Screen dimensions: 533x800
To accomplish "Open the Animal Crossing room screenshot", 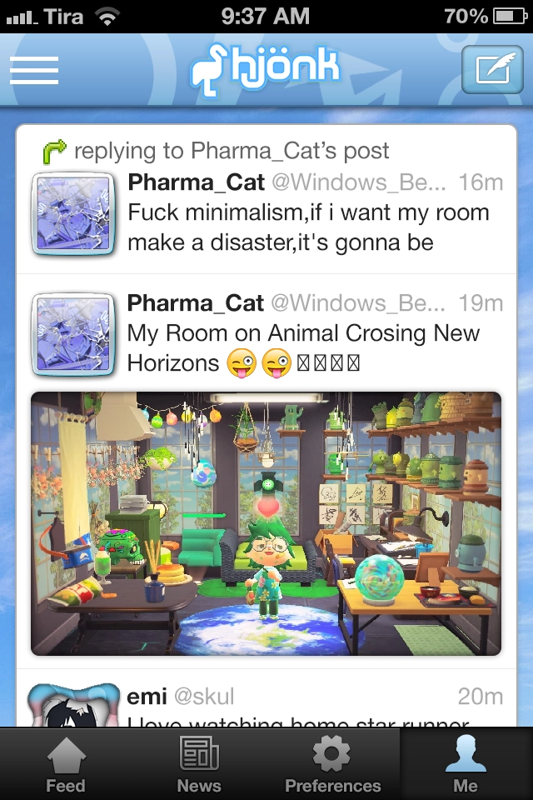I will pyautogui.click(x=266, y=523).
